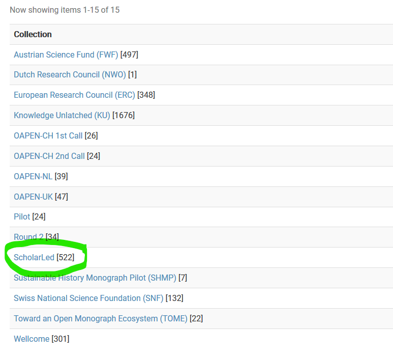The image size is (393, 356).
Task: Click the [522] count beside ScholarLed
Action: [x=66, y=257]
